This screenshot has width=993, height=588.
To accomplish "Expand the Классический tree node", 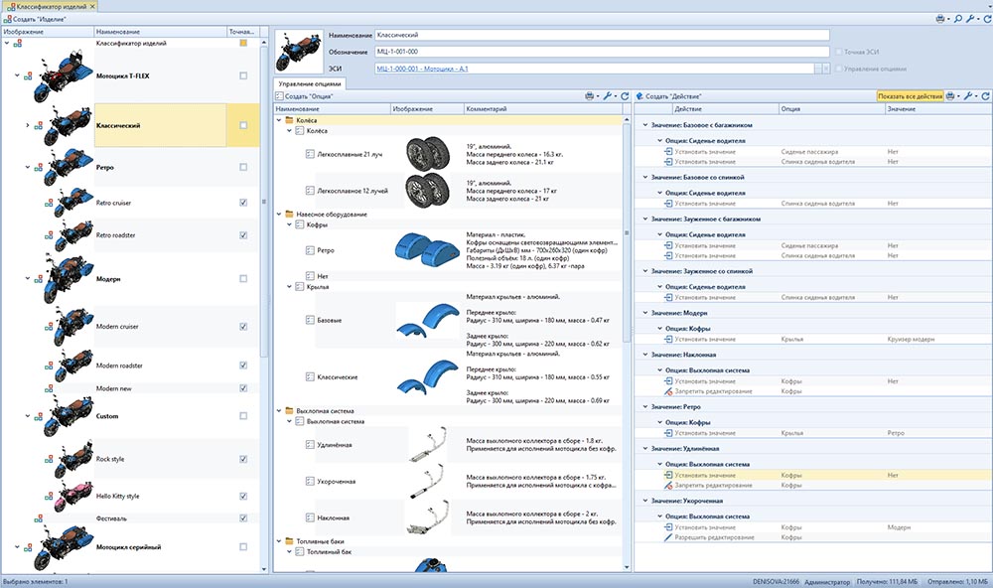I will pyautogui.click(x=27, y=125).
